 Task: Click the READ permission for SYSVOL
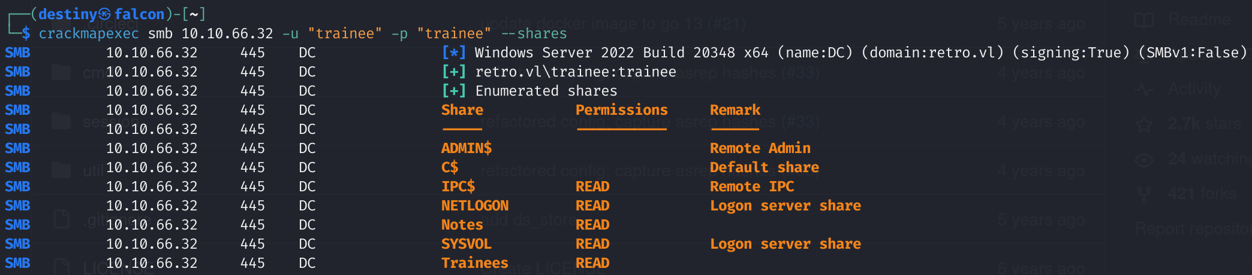[x=592, y=244]
